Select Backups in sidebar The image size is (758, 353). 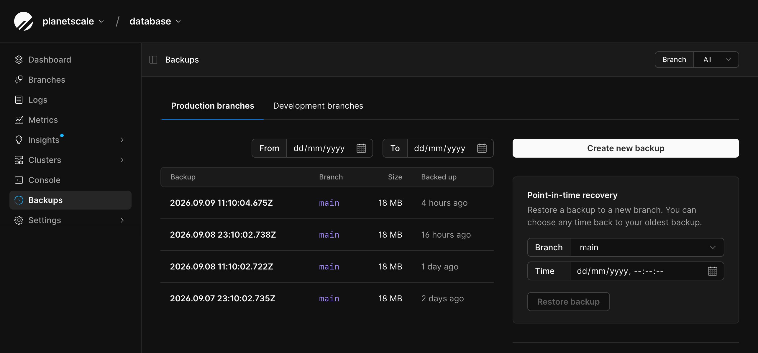point(70,200)
